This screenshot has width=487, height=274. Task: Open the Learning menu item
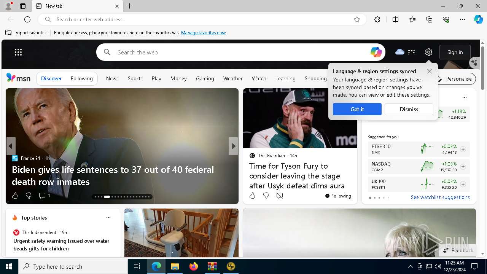click(285, 78)
